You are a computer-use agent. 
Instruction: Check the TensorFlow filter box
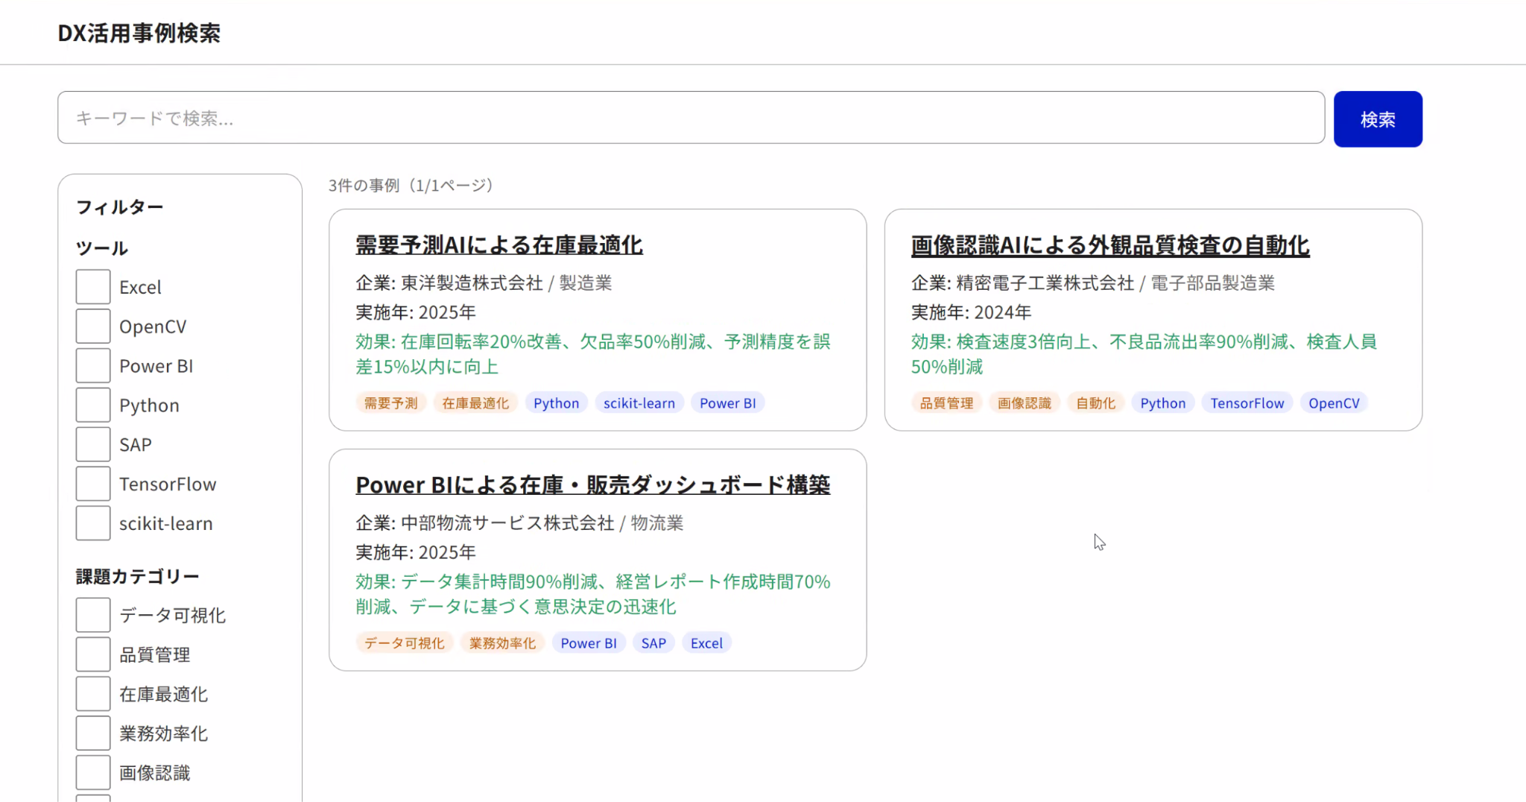coord(92,484)
